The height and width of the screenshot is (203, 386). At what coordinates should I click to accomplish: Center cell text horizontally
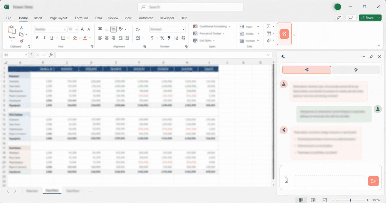click(x=106, y=38)
